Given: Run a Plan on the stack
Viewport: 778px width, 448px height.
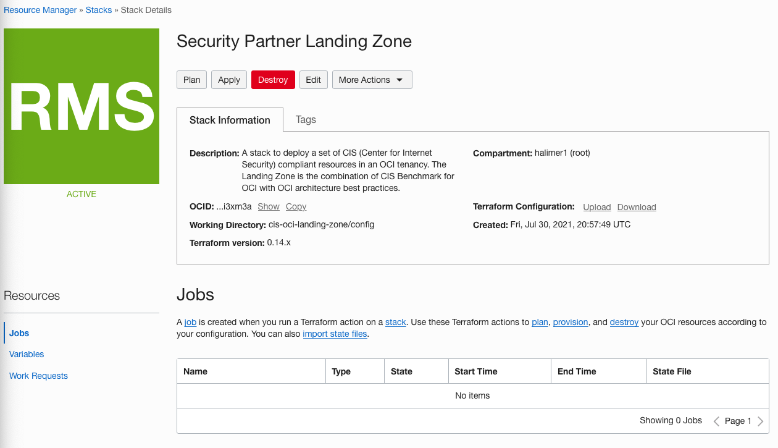Looking at the screenshot, I should pyautogui.click(x=191, y=79).
